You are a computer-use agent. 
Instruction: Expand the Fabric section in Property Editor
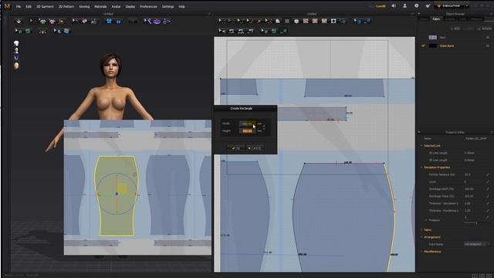(x=421, y=230)
